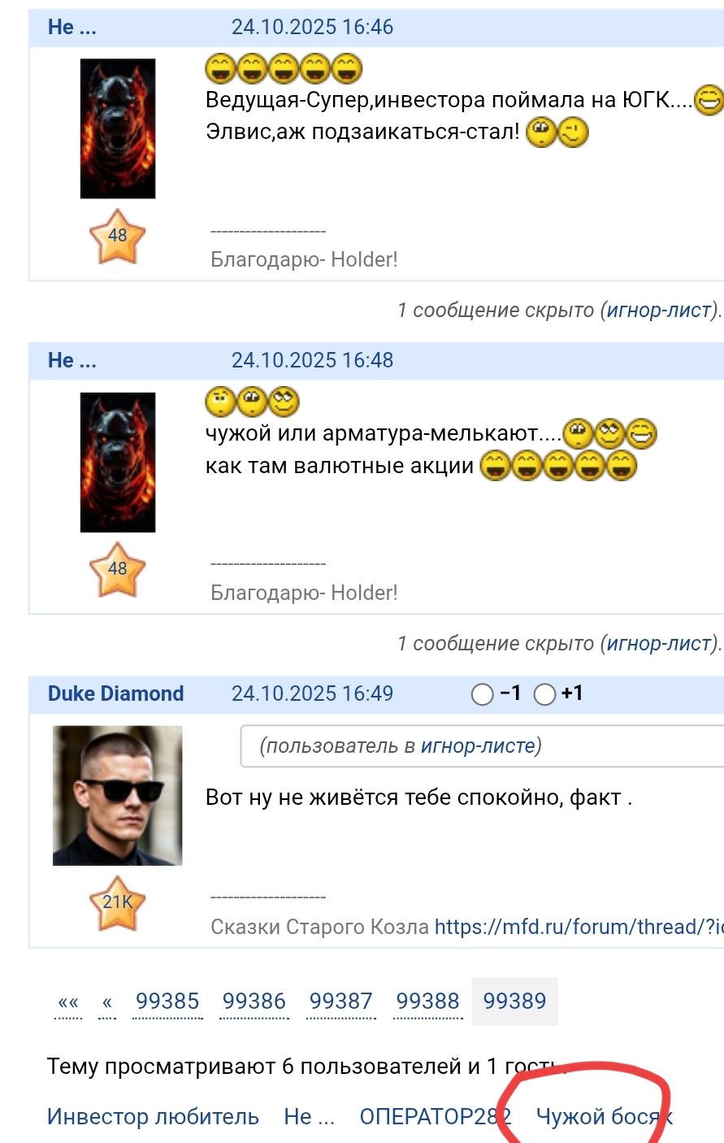Screen dimensions: 724x1143
Task: Open the mfd.ru forum thread link in signature
Action: [579, 927]
